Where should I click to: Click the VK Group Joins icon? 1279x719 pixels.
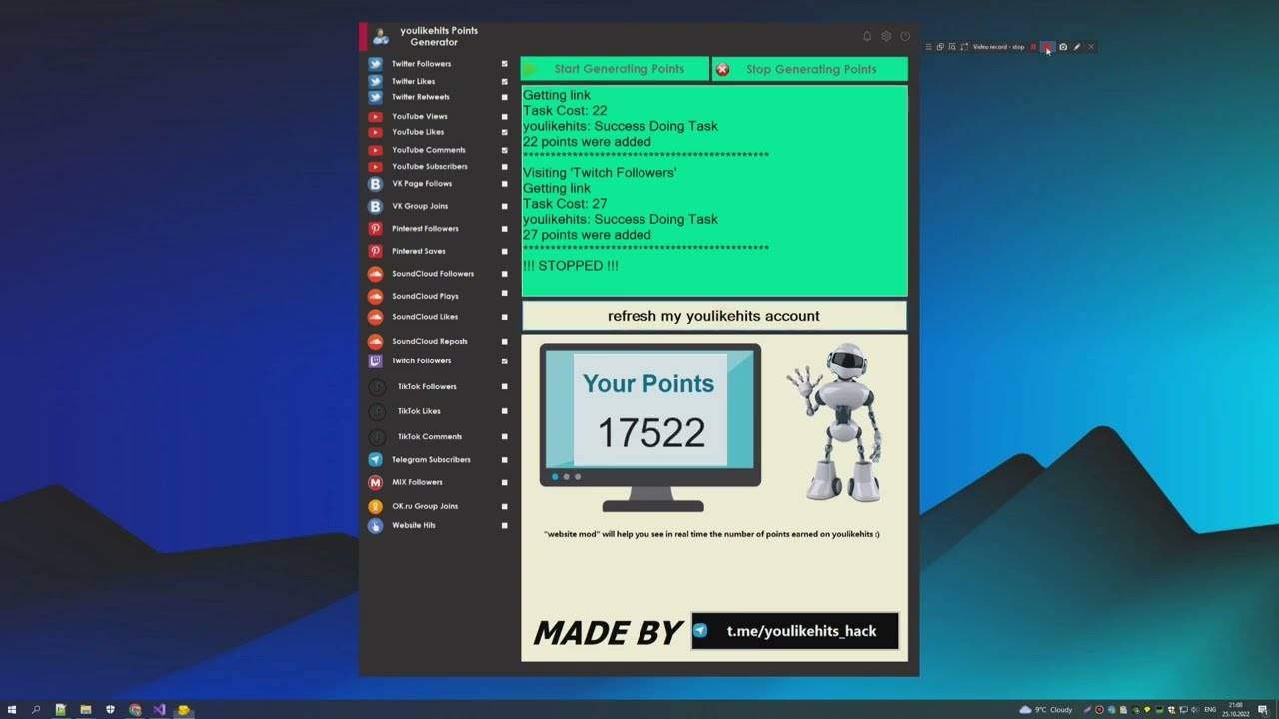click(x=375, y=207)
